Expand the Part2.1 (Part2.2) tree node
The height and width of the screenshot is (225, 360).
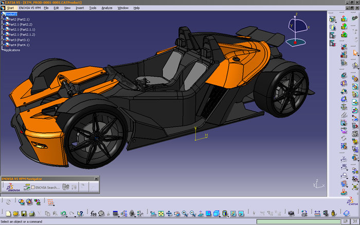[x=3, y=24]
